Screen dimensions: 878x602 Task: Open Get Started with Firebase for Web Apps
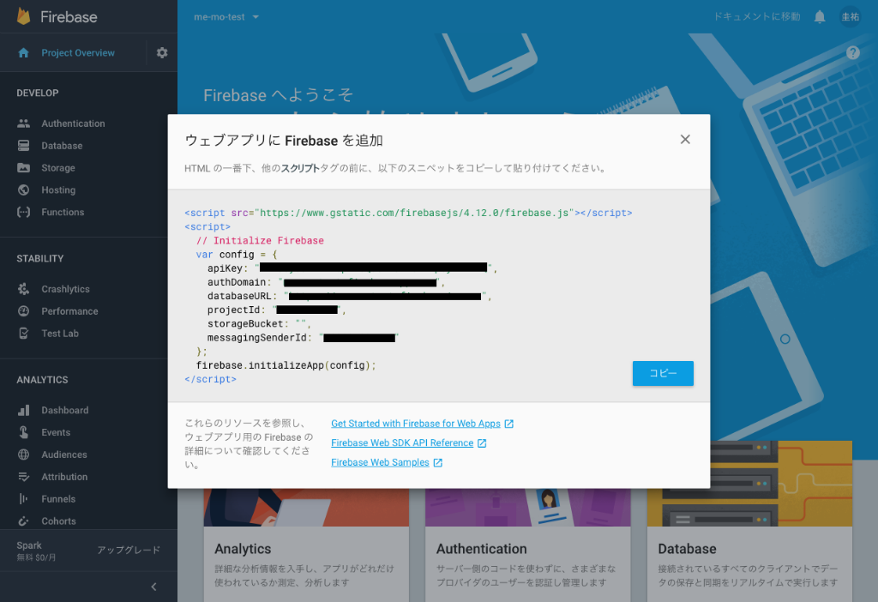tap(416, 424)
